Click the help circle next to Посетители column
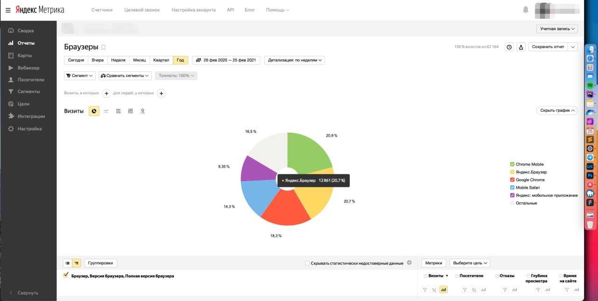 (457, 276)
